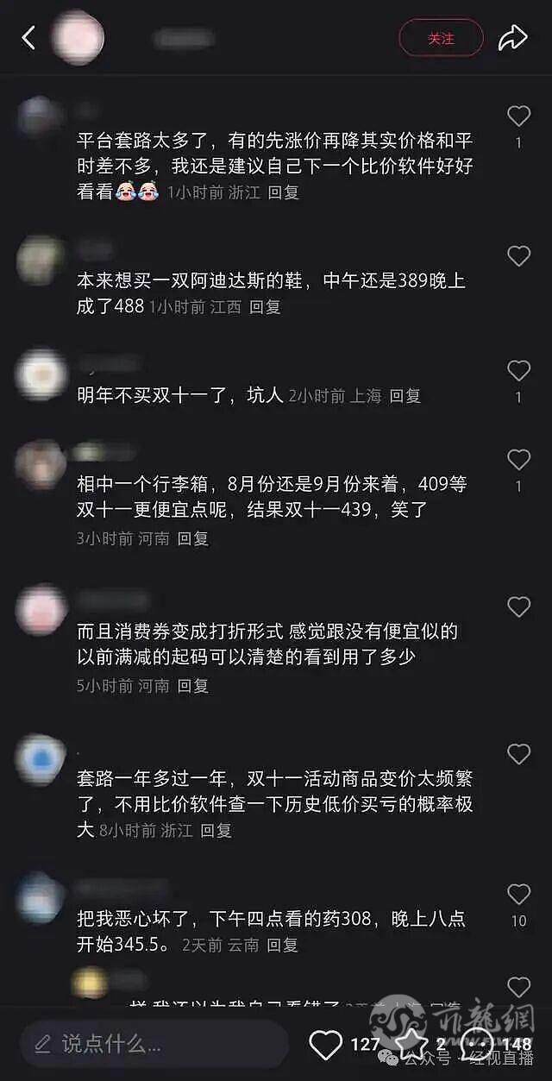This screenshot has height=1081, width=552.
Task: Like the comment about 平台套路太多了
Action: point(518,116)
